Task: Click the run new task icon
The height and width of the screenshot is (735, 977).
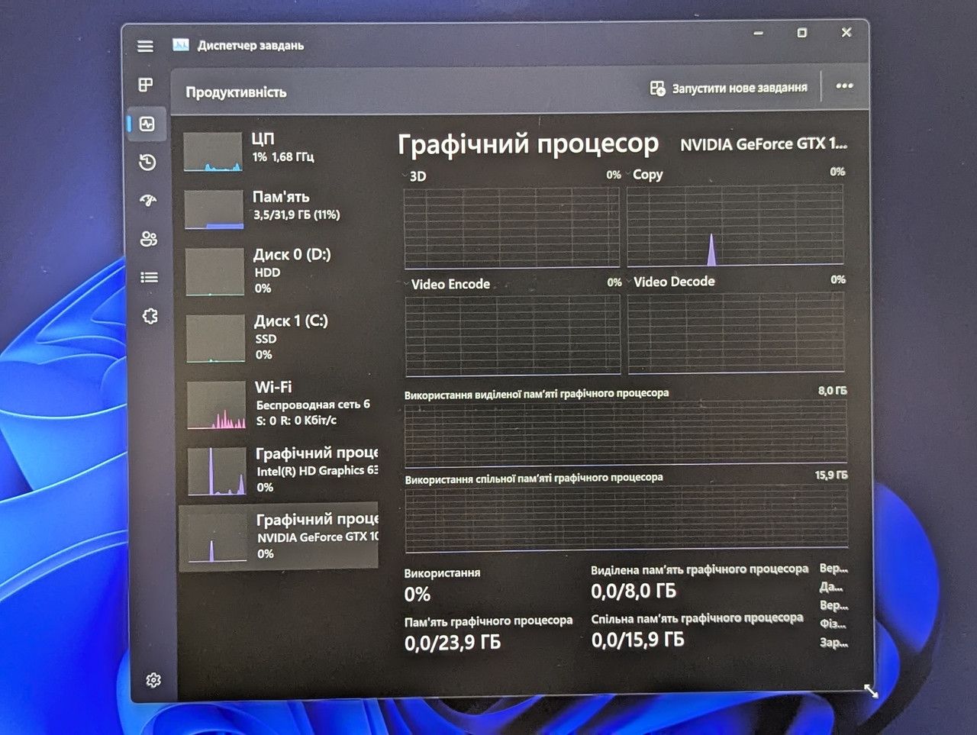Action: tap(657, 88)
